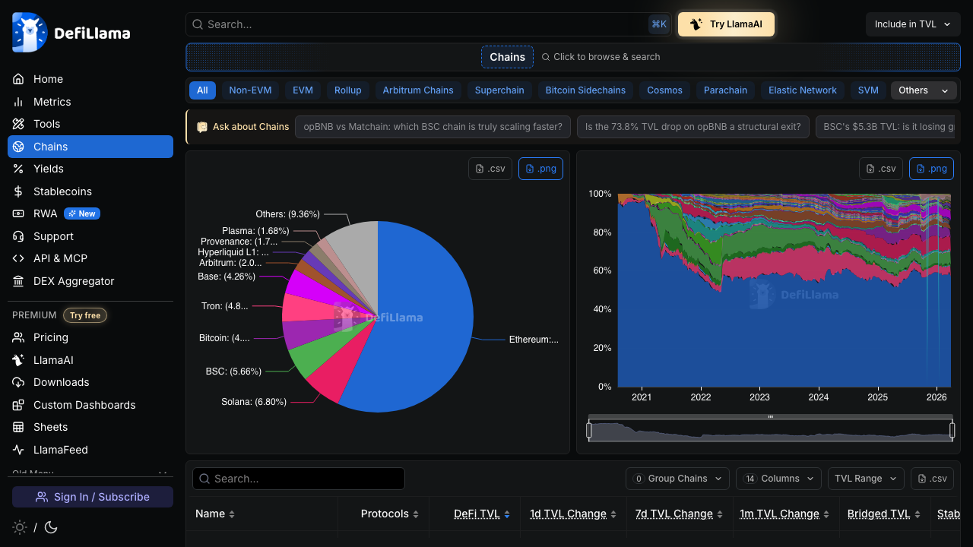Go to DEX Aggregator page
The width and height of the screenshot is (973, 547).
74,281
